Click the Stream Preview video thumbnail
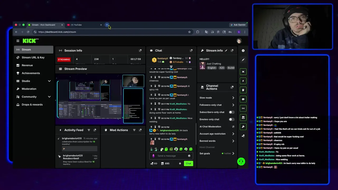Screen dimensions: 338x190 pyautogui.click(x=100, y=99)
